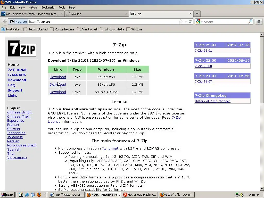The image size is (264, 198).
Task: Click the Safely Remove Hardware tray icon
Action: click(237, 195)
